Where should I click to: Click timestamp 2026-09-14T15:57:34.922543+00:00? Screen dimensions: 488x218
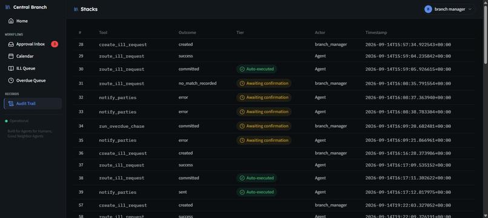pyautogui.click(x=408, y=45)
